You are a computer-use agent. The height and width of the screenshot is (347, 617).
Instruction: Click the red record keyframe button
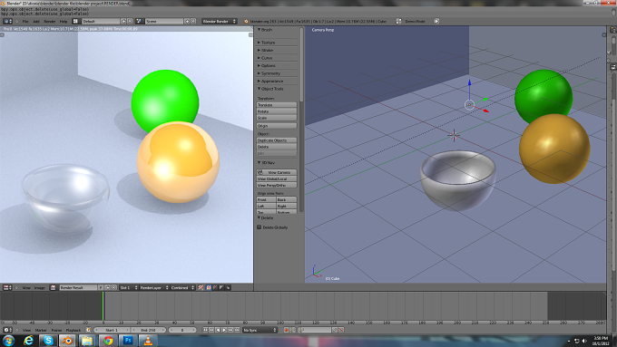tap(287, 330)
